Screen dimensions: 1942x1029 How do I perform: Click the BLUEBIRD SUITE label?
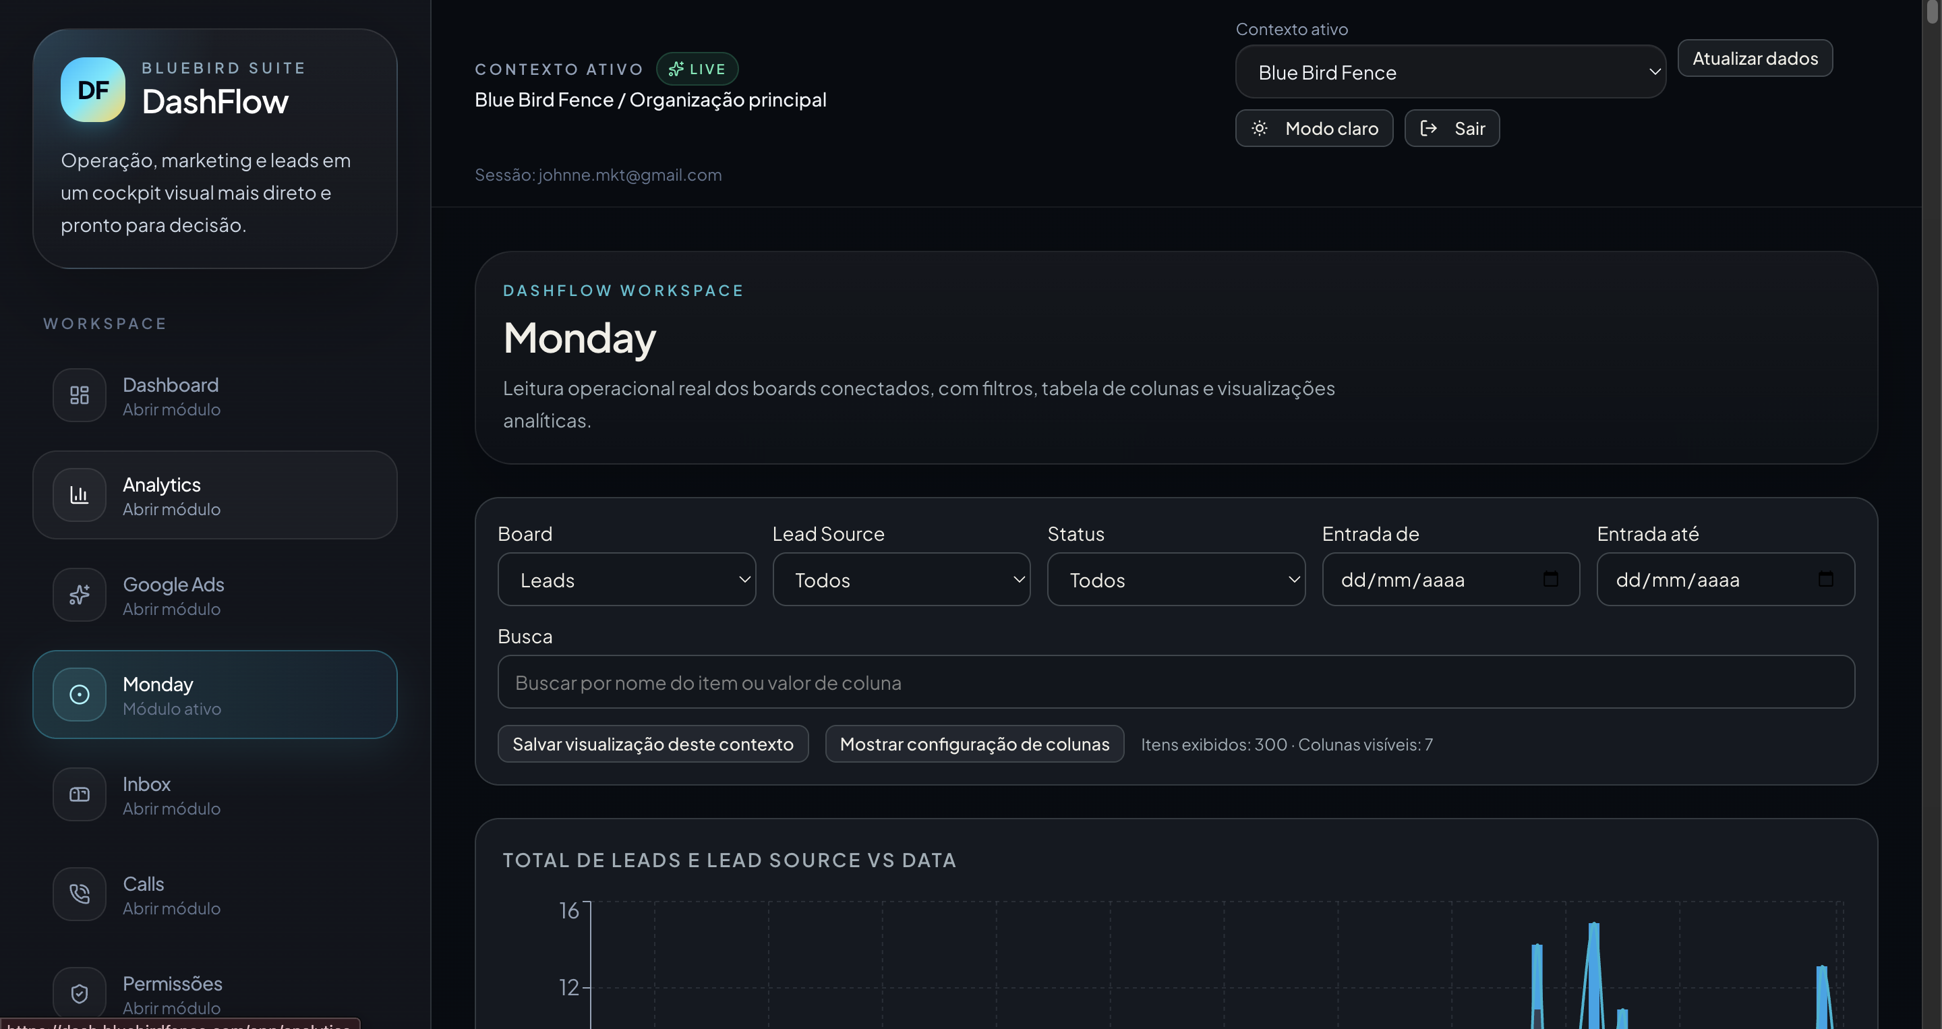(224, 68)
